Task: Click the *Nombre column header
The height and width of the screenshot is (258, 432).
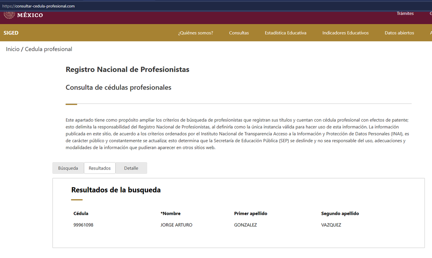Action: pos(171,213)
